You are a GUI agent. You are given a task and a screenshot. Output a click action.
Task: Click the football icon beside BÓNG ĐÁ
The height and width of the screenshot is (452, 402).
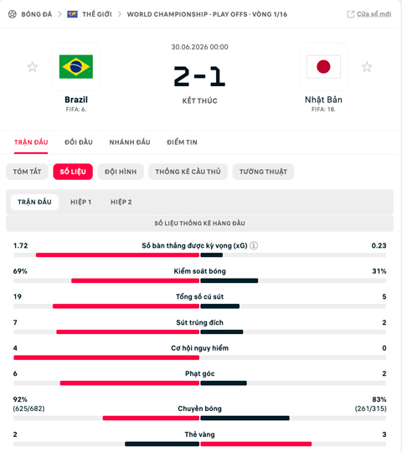pyautogui.click(x=12, y=14)
